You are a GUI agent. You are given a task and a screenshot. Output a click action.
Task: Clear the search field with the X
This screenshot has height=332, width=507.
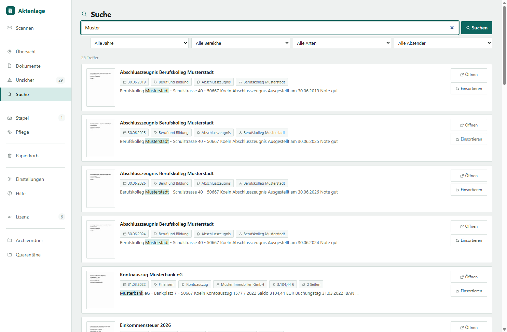coord(452,28)
